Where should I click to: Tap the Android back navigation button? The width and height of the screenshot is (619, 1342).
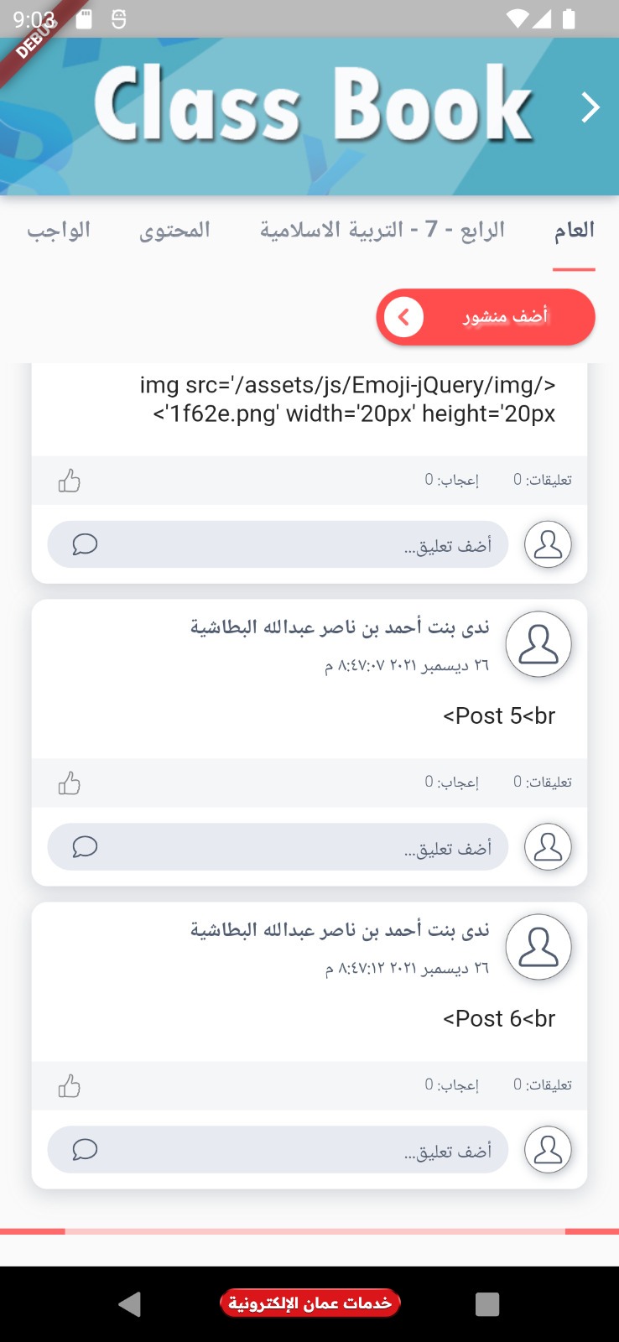[130, 1303]
